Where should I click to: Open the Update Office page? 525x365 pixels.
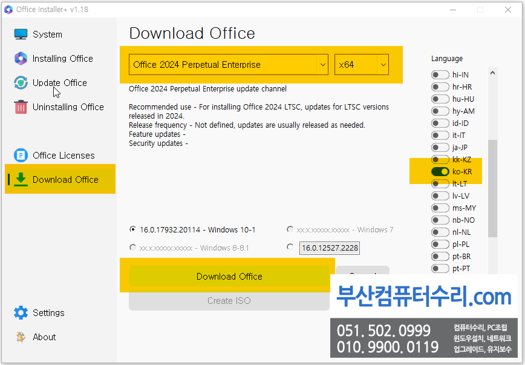(60, 82)
